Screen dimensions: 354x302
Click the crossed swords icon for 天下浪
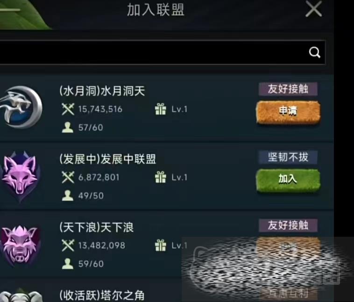coord(68,245)
